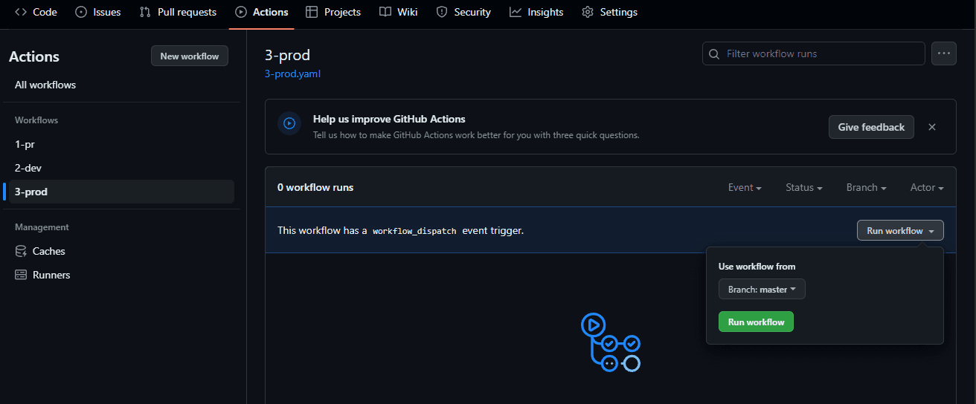Switch to the Projects tab
Screen dimensions: 976x404
pyautogui.click(x=333, y=12)
